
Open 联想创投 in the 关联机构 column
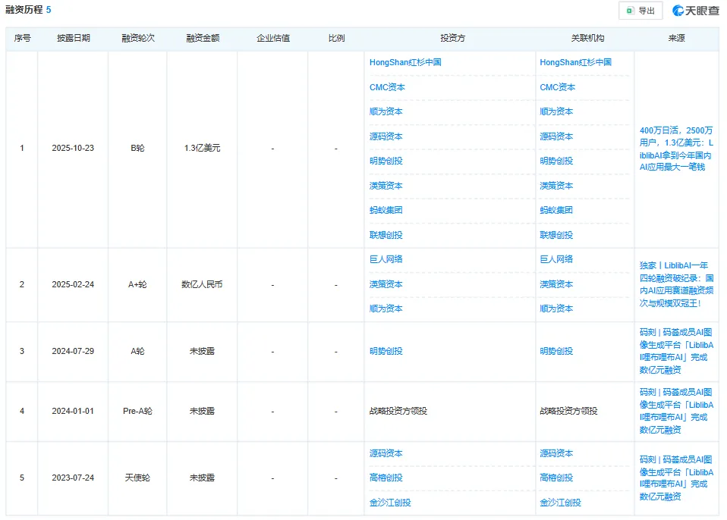pyautogui.click(x=556, y=235)
